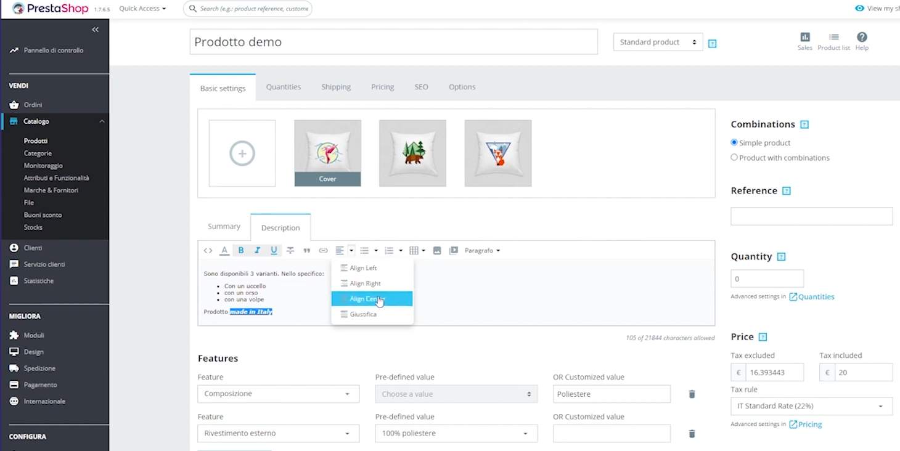This screenshot has width=900, height=451.
Task: Toggle italic formatting in description toolbar
Action: (x=258, y=251)
